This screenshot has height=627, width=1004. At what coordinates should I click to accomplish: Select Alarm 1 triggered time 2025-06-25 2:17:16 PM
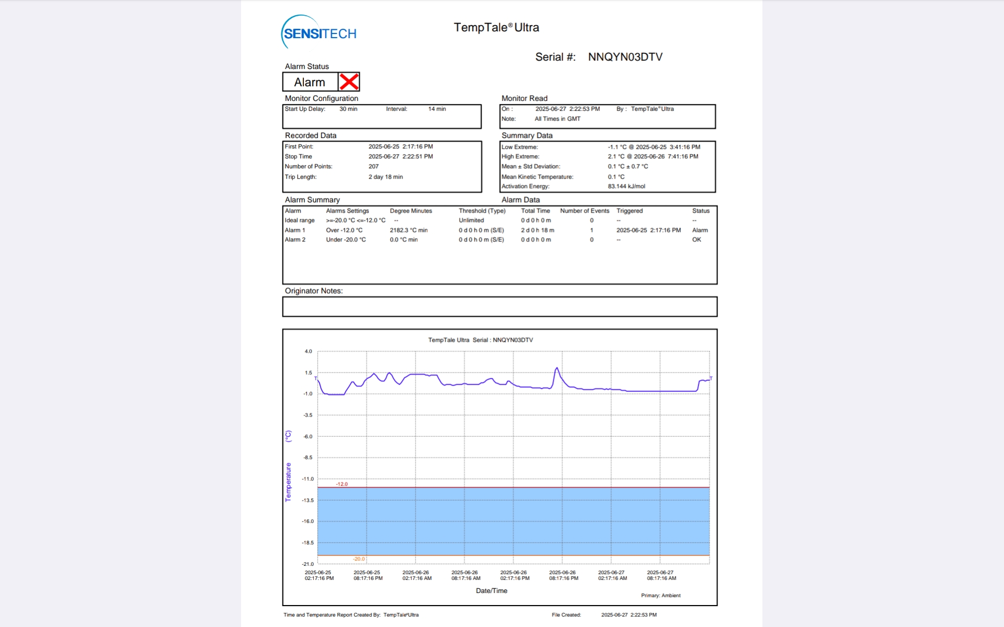point(648,230)
